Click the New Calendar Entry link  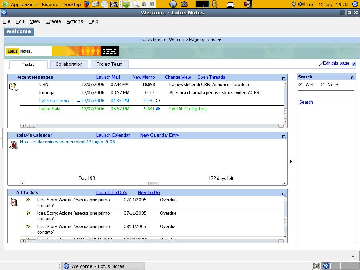click(x=160, y=135)
